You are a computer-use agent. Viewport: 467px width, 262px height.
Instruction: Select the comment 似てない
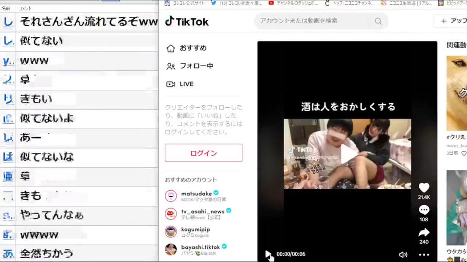41,41
